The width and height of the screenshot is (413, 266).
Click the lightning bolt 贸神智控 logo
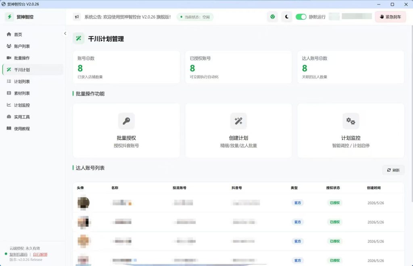[x=10, y=17]
